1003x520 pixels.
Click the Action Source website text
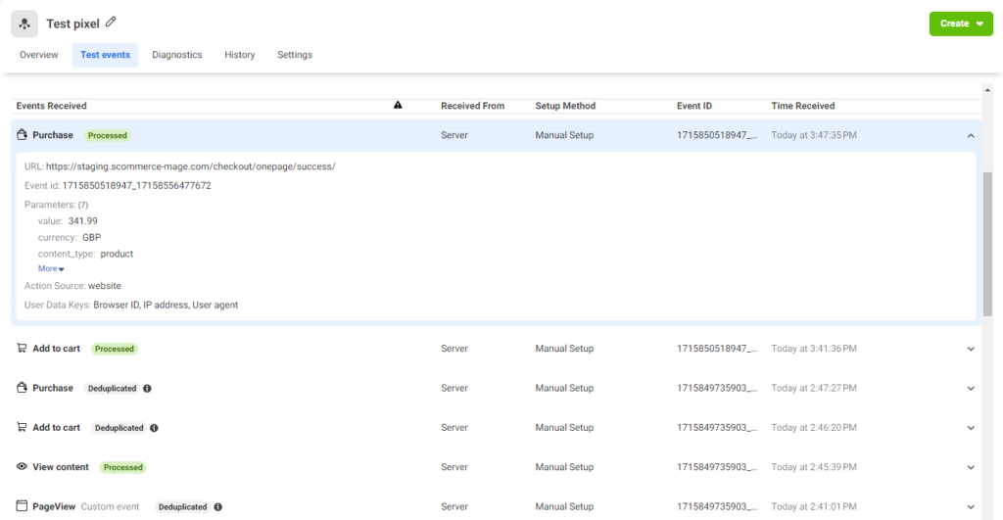point(72,286)
